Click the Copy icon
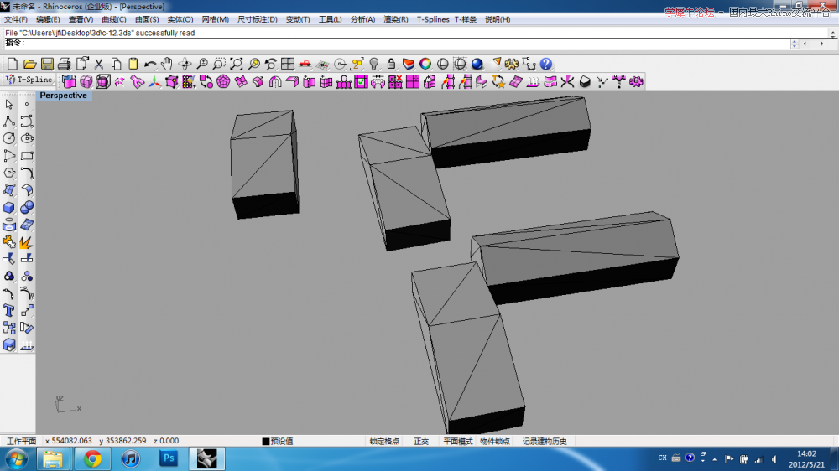 pyautogui.click(x=116, y=65)
